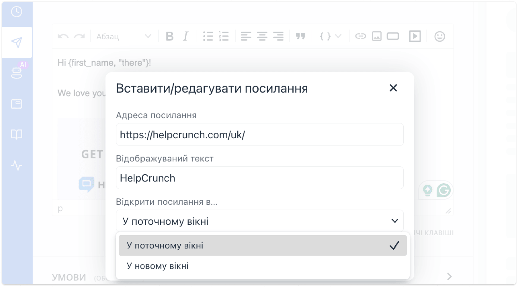Center-align the paragraph text
Image resolution: width=518 pixels, height=287 pixels.
point(262,36)
